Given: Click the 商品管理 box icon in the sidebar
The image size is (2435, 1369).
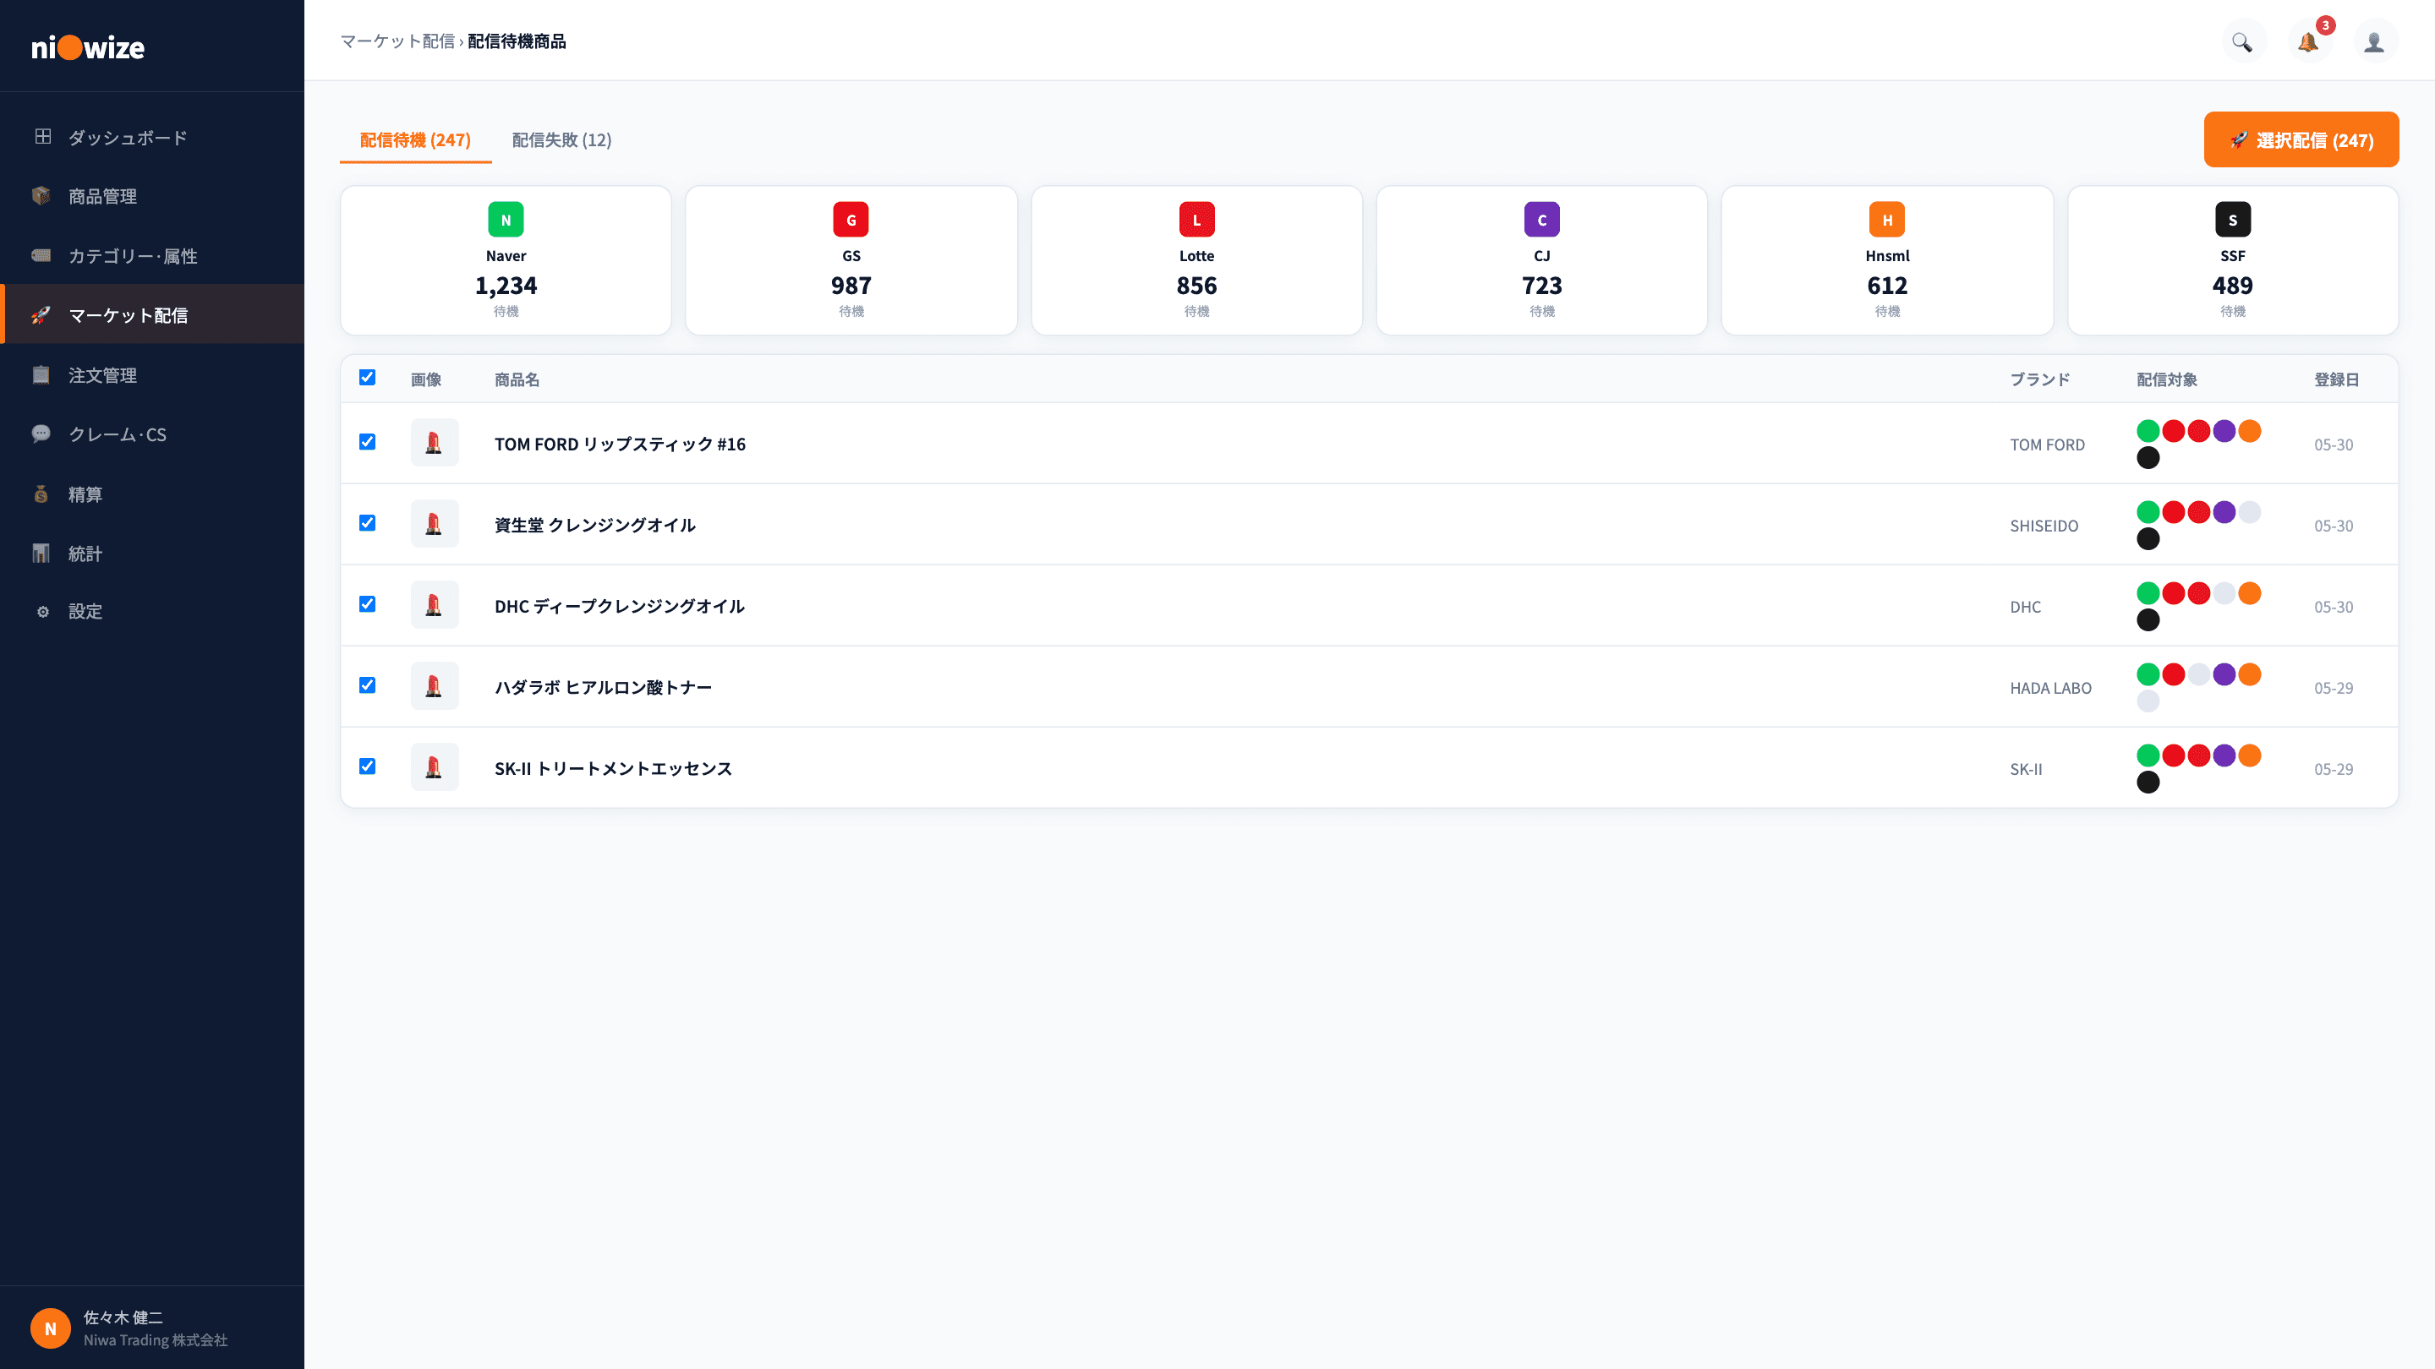Looking at the screenshot, I should pyautogui.click(x=41, y=195).
